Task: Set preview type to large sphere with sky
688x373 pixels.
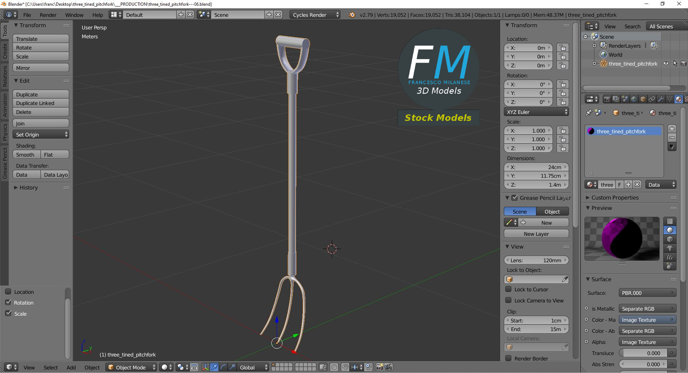Action: (670, 266)
